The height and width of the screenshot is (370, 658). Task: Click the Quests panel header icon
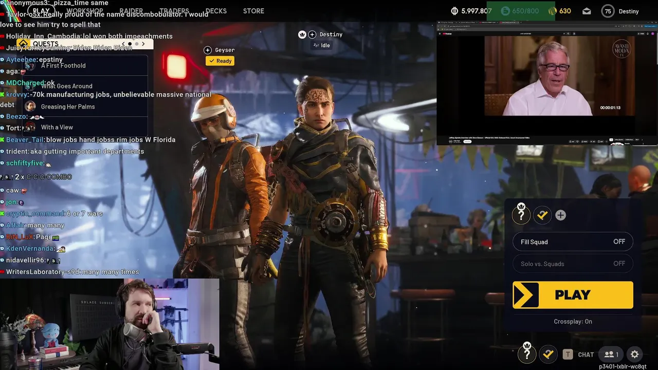tap(23, 44)
